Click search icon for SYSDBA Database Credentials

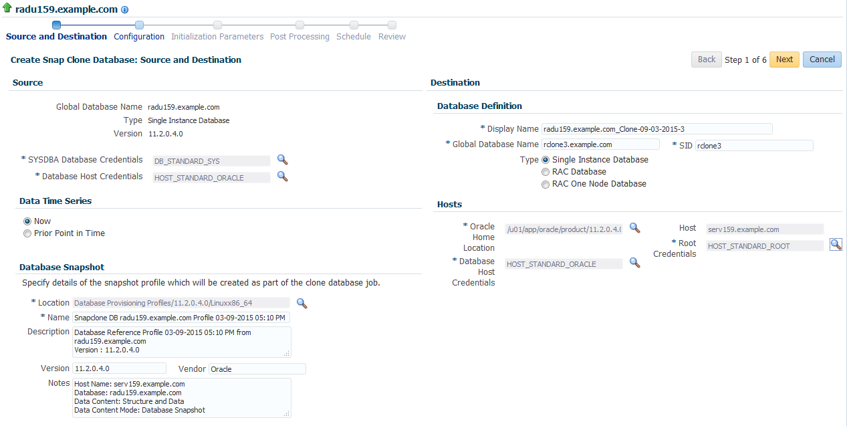pos(282,160)
